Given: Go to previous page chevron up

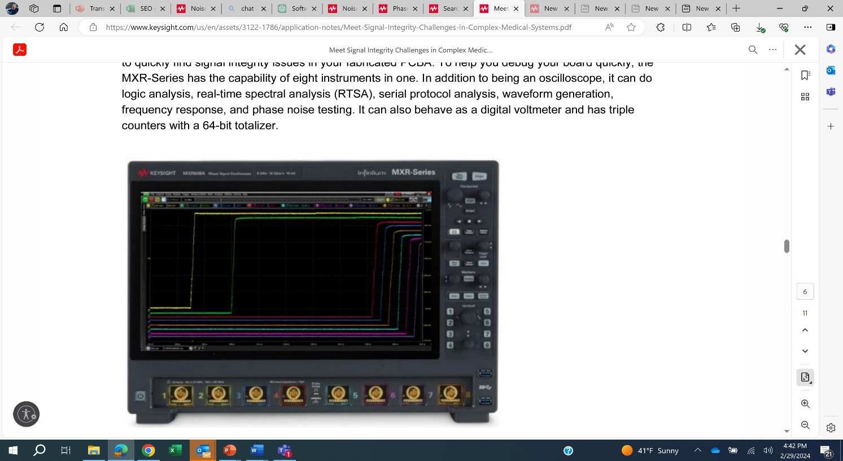Looking at the screenshot, I should point(805,330).
